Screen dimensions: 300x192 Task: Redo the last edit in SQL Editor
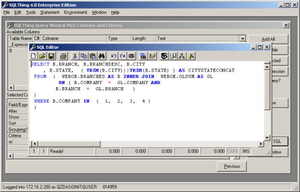122,56
